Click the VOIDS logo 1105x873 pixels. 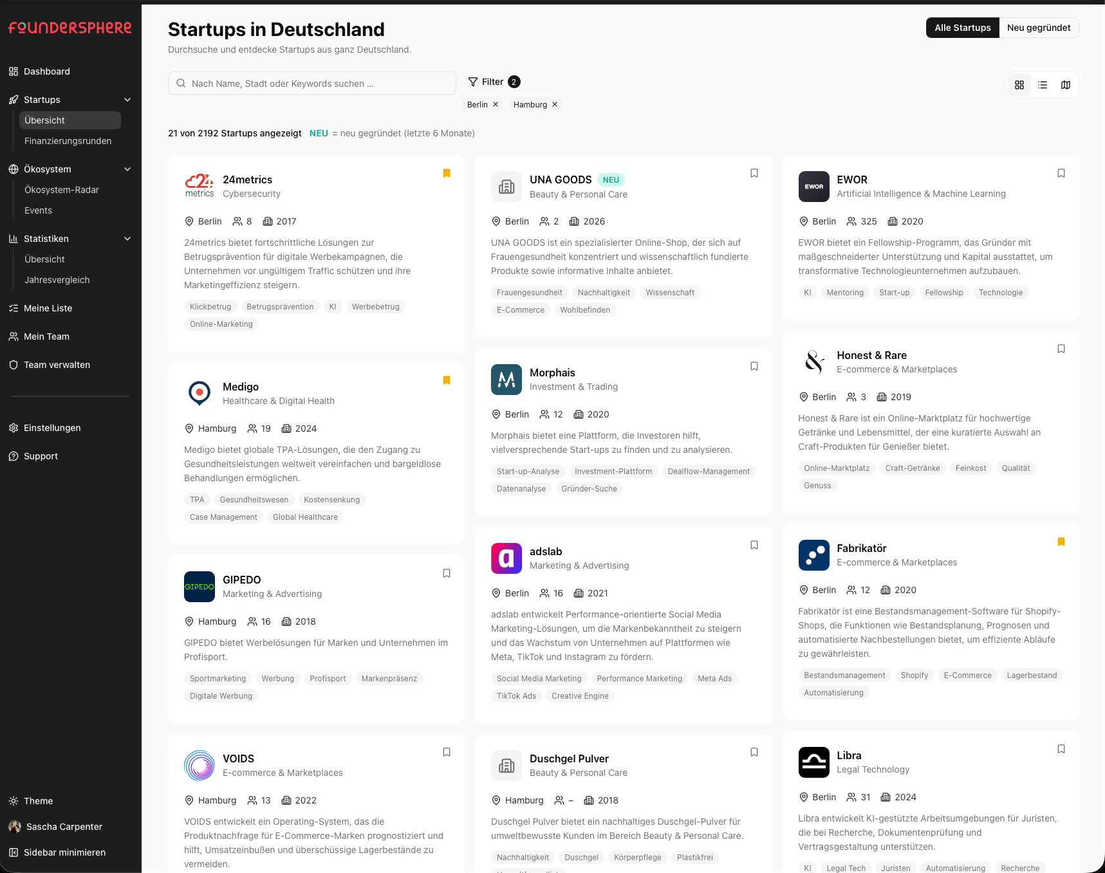coord(200,766)
